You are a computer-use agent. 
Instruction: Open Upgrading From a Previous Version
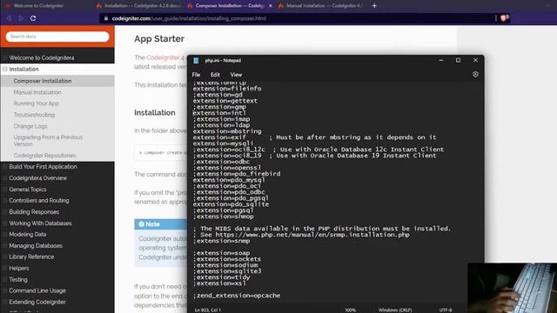[x=48, y=141]
